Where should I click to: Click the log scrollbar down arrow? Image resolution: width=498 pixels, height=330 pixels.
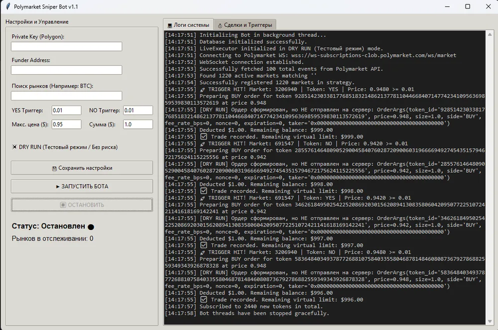[x=490, y=321]
